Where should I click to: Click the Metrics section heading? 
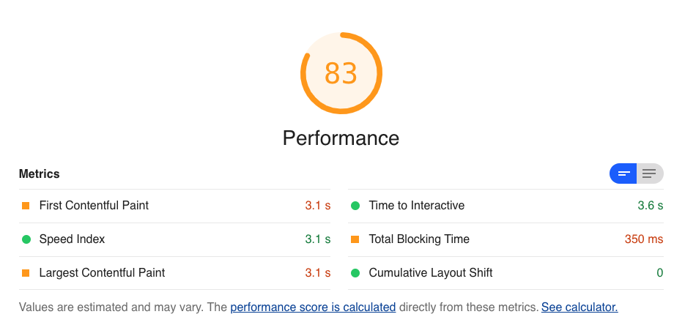(x=40, y=173)
